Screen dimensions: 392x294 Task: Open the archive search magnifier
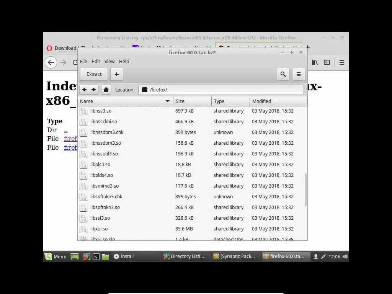(x=283, y=74)
